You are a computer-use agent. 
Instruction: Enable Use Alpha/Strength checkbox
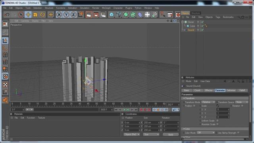coord(239,133)
